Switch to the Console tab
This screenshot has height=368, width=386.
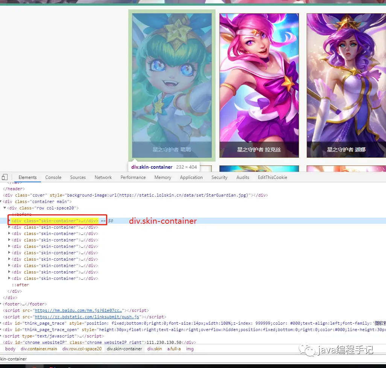coord(53,177)
